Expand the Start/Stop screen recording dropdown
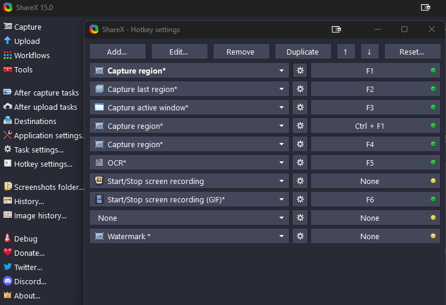This screenshot has width=446, height=305. pos(282,181)
